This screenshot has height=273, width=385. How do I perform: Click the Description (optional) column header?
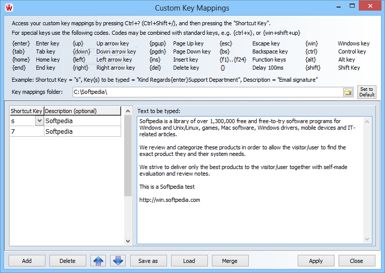coord(83,111)
